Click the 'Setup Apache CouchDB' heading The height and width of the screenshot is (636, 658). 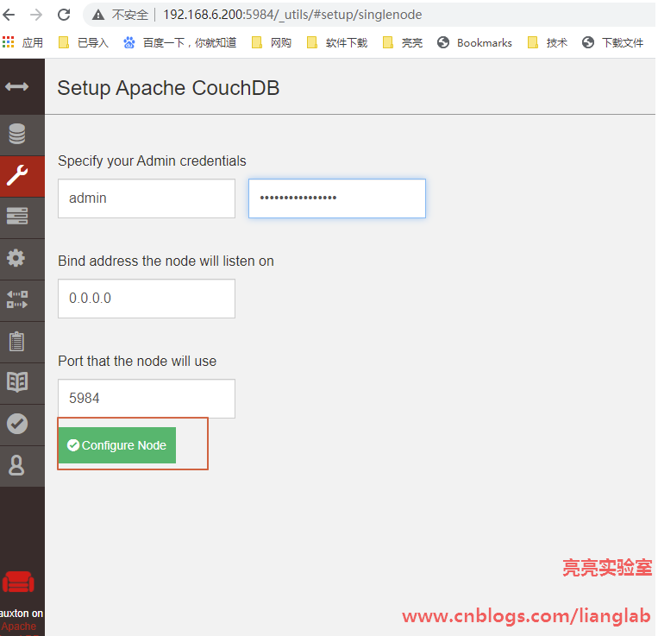[168, 88]
